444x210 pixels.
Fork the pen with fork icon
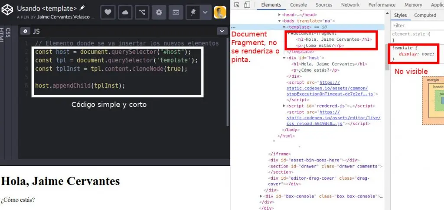pyautogui.click(x=142, y=13)
